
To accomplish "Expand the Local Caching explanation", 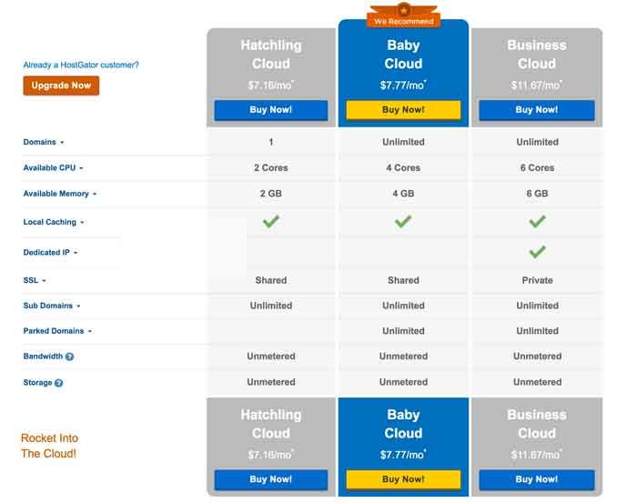I will point(53,222).
